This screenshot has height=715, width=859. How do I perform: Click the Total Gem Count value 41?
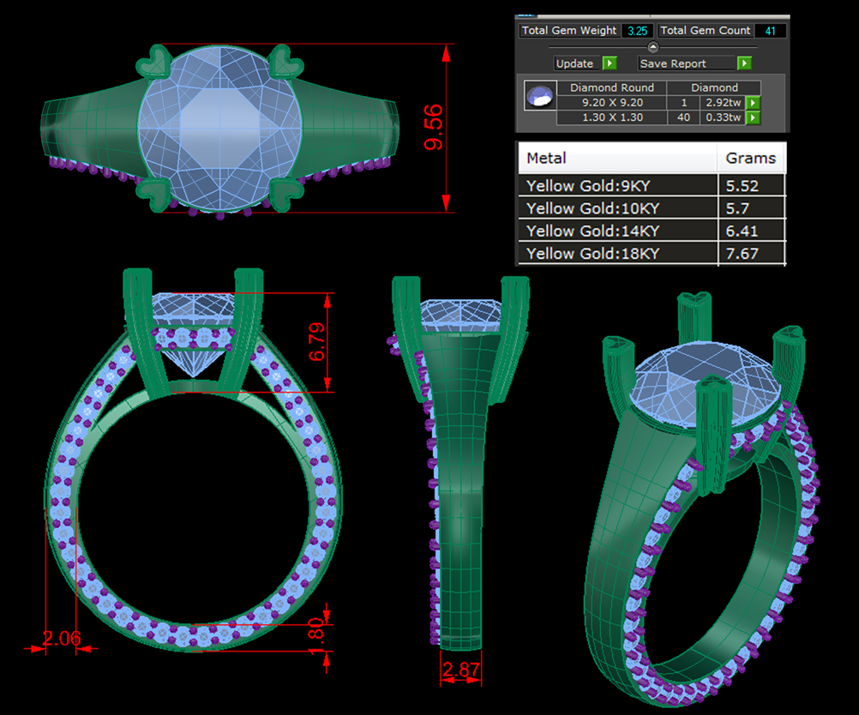coord(769,31)
